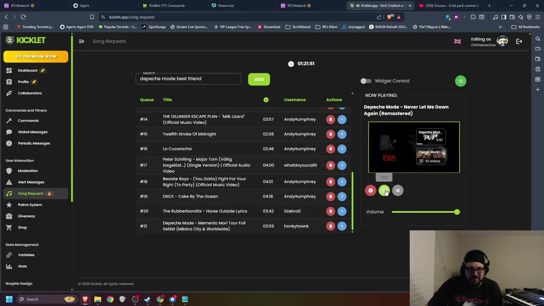
Task: Click Windows taskbar Search box
Action: click(47, 299)
